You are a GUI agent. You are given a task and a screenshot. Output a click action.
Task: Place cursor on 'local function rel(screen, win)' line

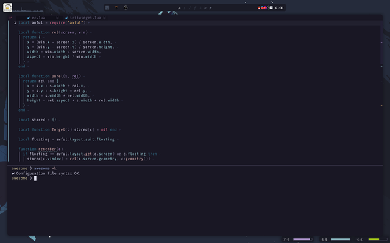click(53, 32)
